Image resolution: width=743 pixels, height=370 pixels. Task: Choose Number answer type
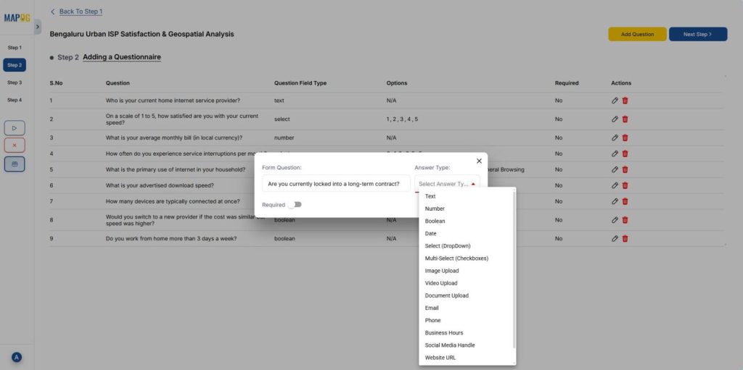click(x=467, y=209)
